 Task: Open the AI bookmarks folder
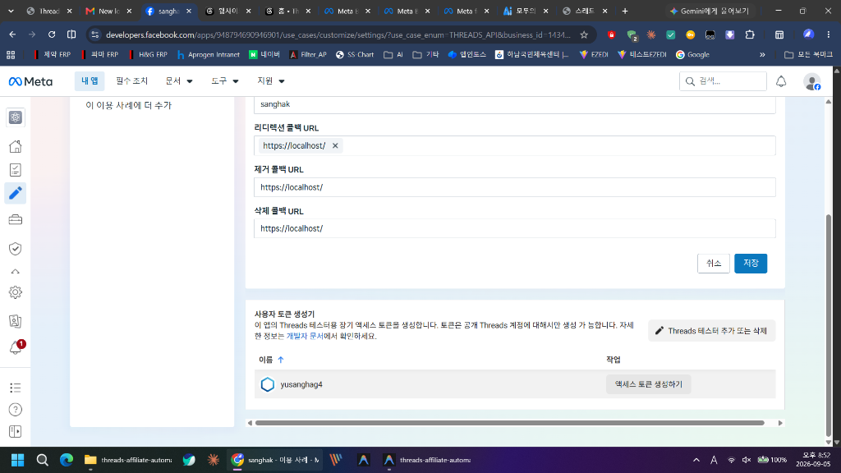393,55
